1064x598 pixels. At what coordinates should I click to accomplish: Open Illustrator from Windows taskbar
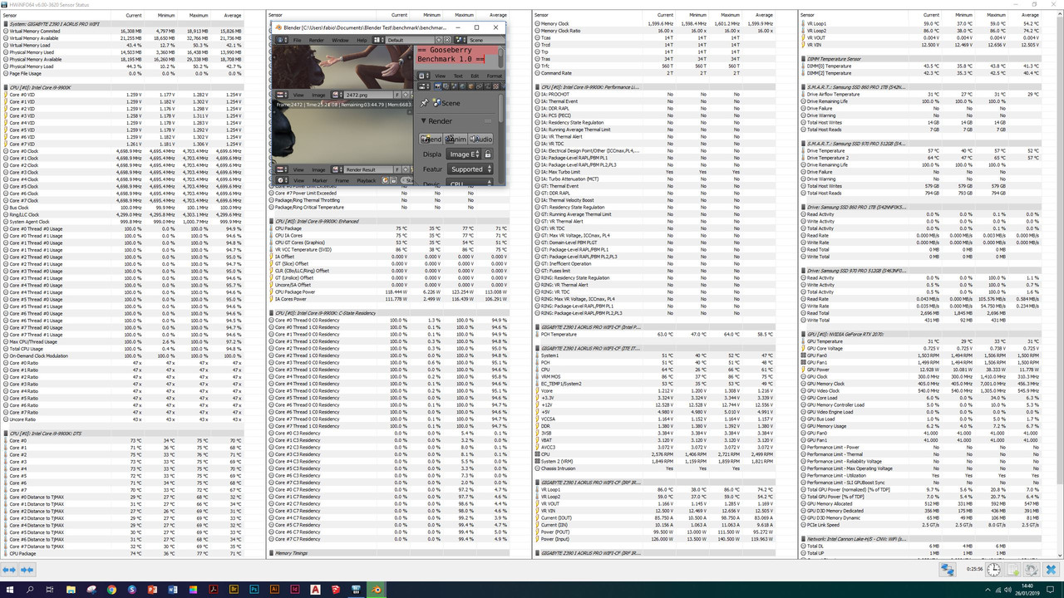point(274,590)
